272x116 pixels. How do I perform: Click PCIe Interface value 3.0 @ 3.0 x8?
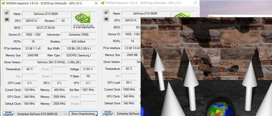coord(131,48)
